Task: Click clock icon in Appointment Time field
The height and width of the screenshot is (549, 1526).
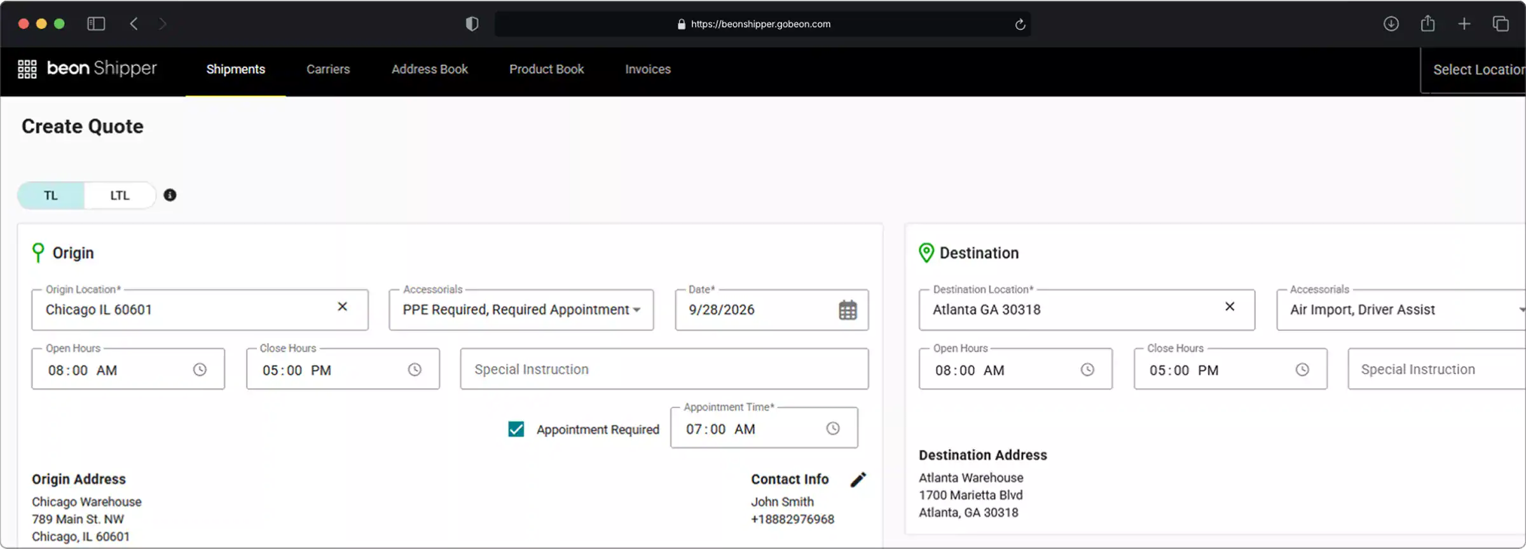Action: pyautogui.click(x=833, y=429)
